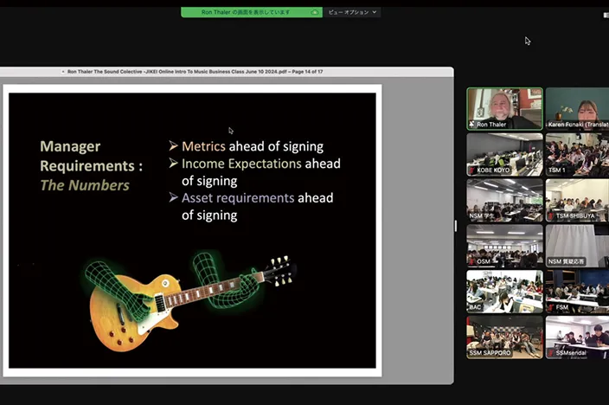Screen dimensions: 609x405
Task: Click the muted mic icon on SSM SAPPORO
Action: pyautogui.click(x=472, y=353)
